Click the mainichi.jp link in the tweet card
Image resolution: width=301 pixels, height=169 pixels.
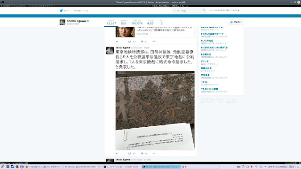[x=142, y=34]
